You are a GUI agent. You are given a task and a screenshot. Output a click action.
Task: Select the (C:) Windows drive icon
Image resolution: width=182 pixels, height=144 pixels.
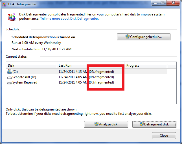tap(10, 72)
